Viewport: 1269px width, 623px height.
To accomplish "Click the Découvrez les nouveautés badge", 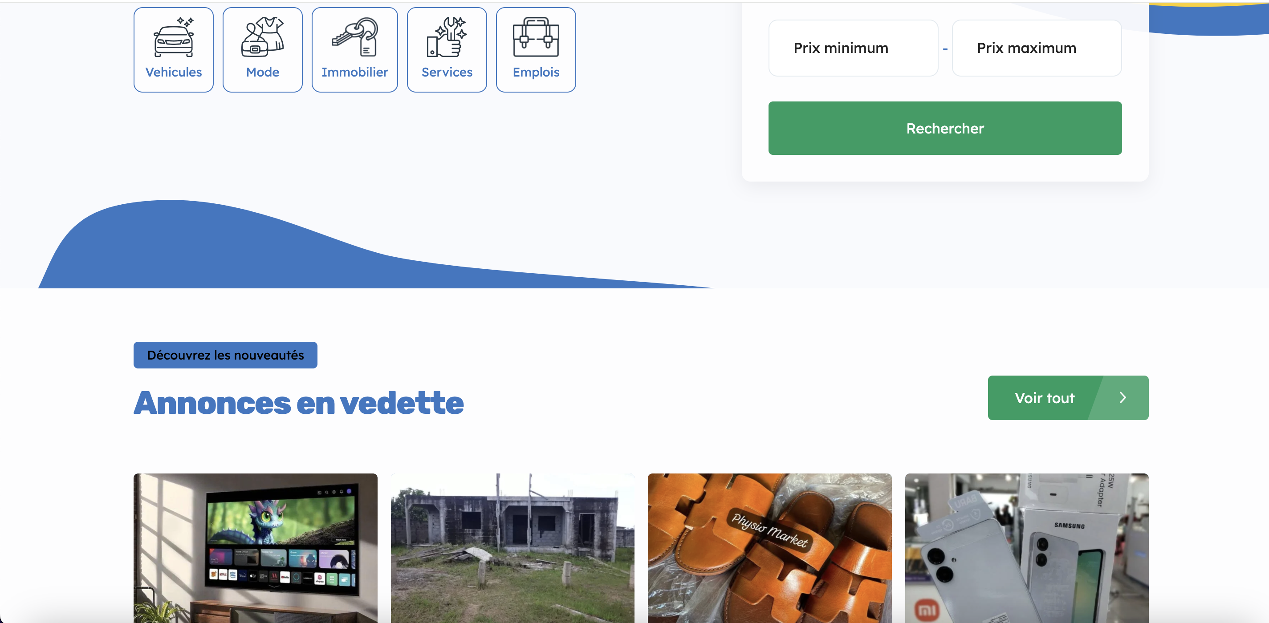I will click(x=225, y=355).
